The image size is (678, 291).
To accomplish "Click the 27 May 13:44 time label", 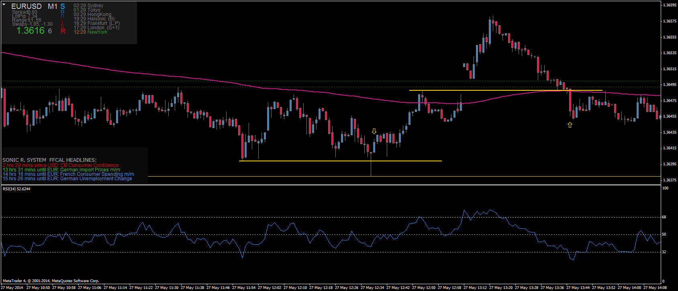I will [578, 288].
